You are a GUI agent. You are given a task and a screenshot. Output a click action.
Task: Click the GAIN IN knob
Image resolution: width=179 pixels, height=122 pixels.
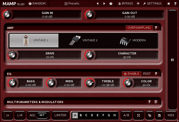pyautogui.click(x=7, y=15)
